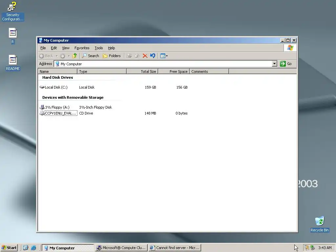Click the 3:43 AM clock
This screenshot has width=336, height=252.
coord(325,248)
